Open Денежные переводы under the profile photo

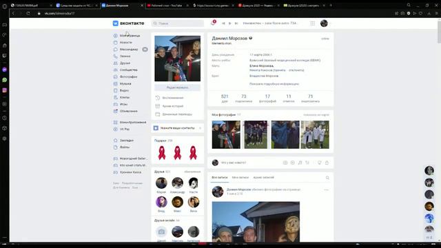(177, 114)
